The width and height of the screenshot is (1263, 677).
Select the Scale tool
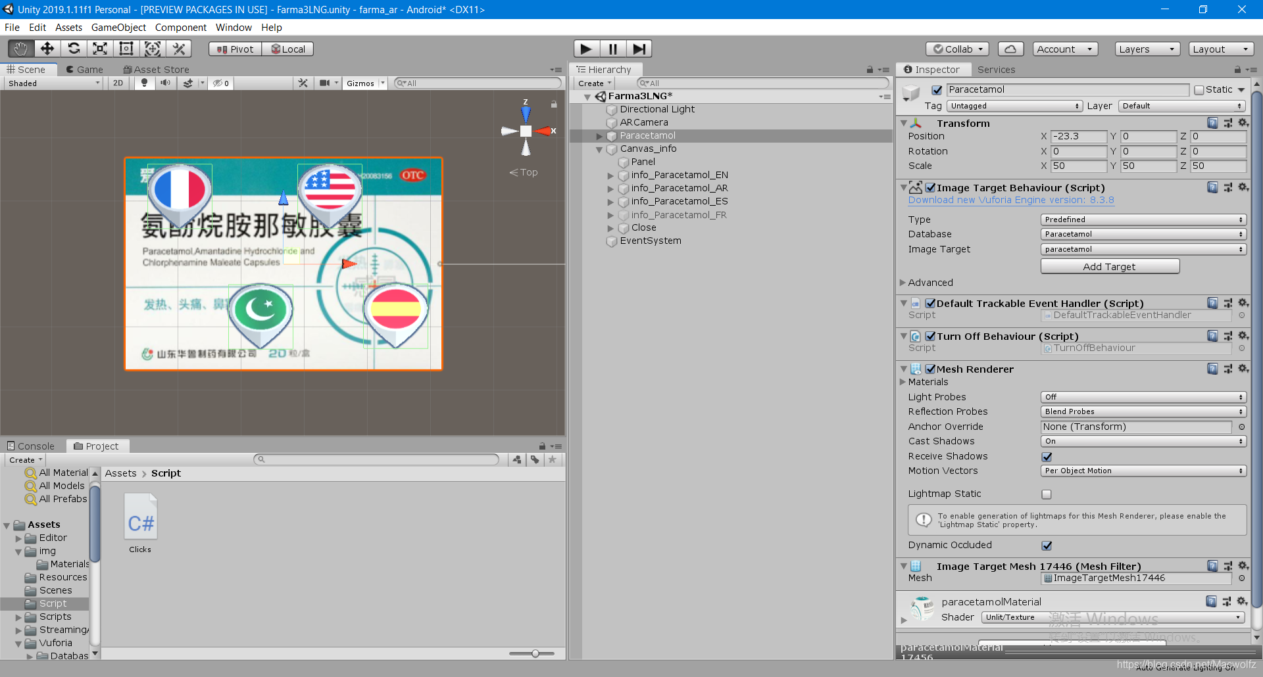click(x=100, y=49)
